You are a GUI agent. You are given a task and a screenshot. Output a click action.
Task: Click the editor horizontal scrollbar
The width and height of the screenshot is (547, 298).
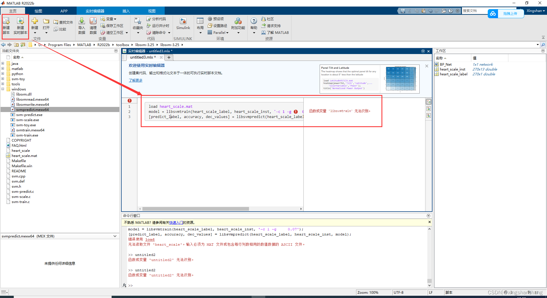click(195, 209)
